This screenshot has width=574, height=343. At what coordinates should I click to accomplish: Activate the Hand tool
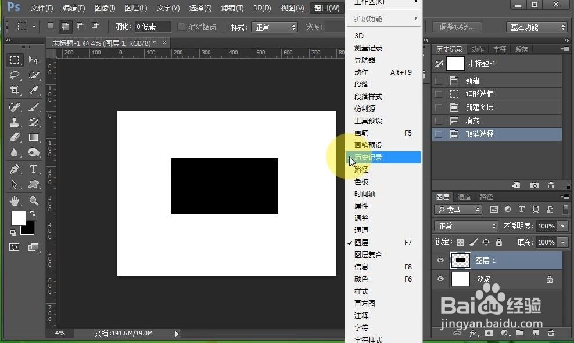point(15,201)
